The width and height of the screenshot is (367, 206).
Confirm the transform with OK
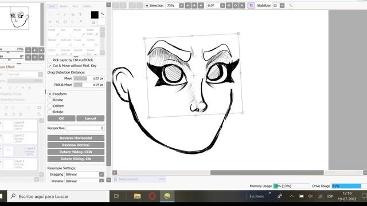click(61, 118)
